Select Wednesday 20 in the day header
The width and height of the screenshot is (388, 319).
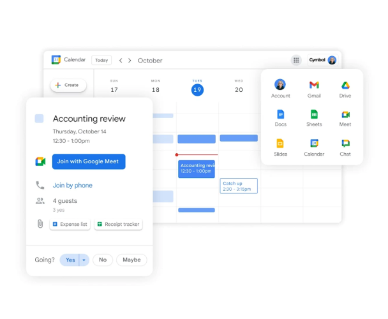[239, 89]
